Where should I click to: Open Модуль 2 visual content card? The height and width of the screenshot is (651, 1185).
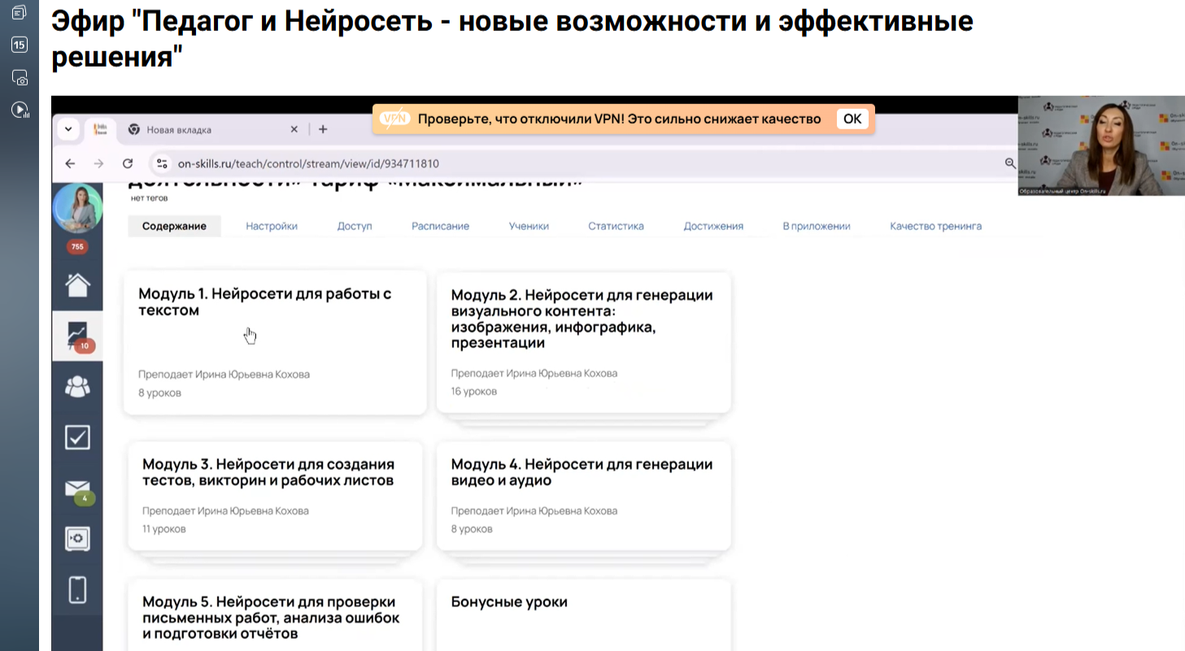point(583,342)
